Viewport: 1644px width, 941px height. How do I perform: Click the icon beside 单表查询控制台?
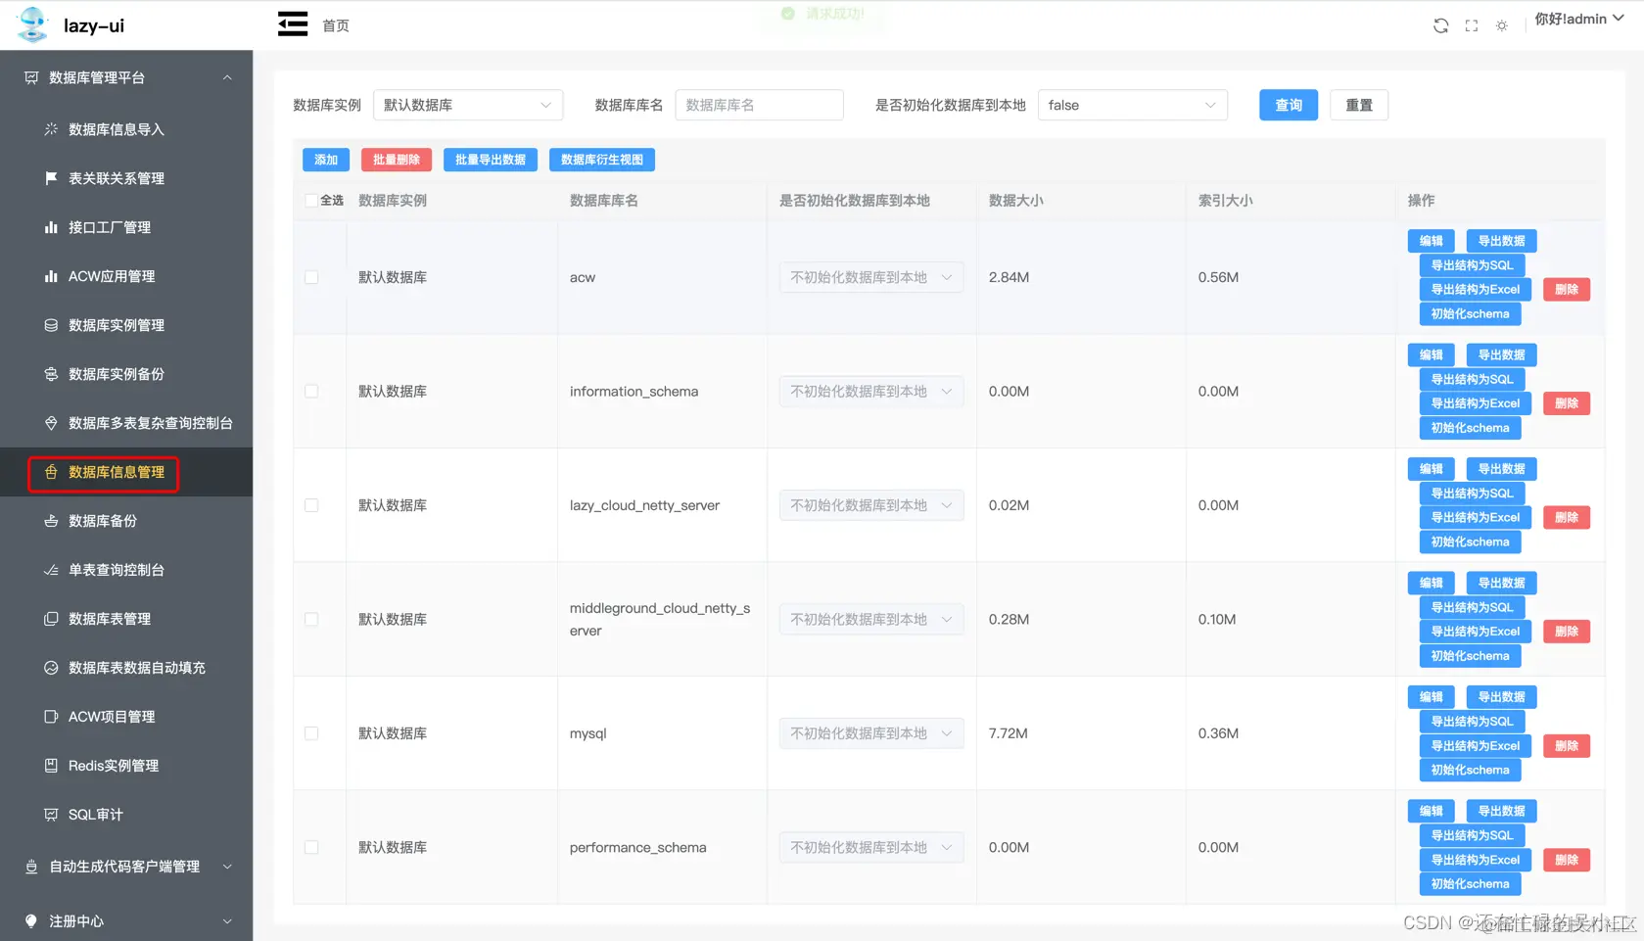tap(51, 570)
